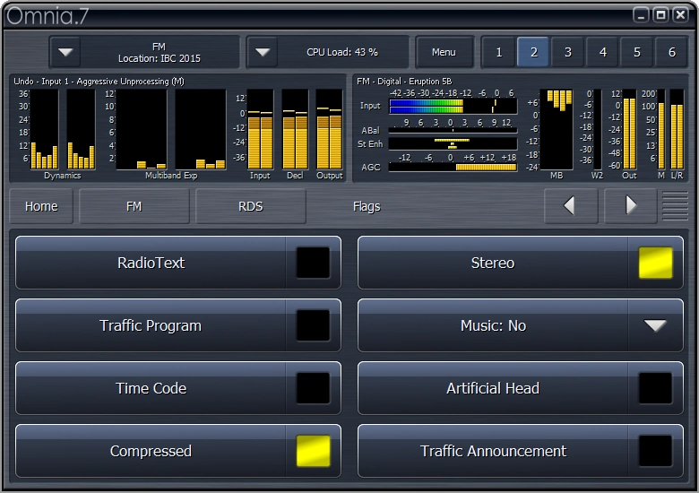
Task: Click the FM Input horizontal level meter
Action: pos(453,106)
